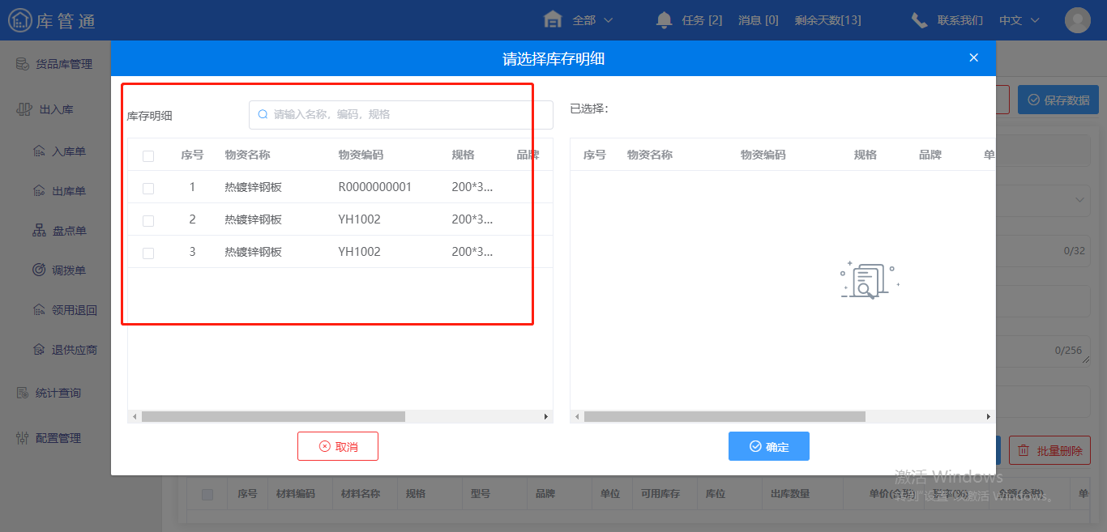Screen dimensions: 1107x532
Task: Click 可用库存 column header in background table
Action: tap(660, 493)
